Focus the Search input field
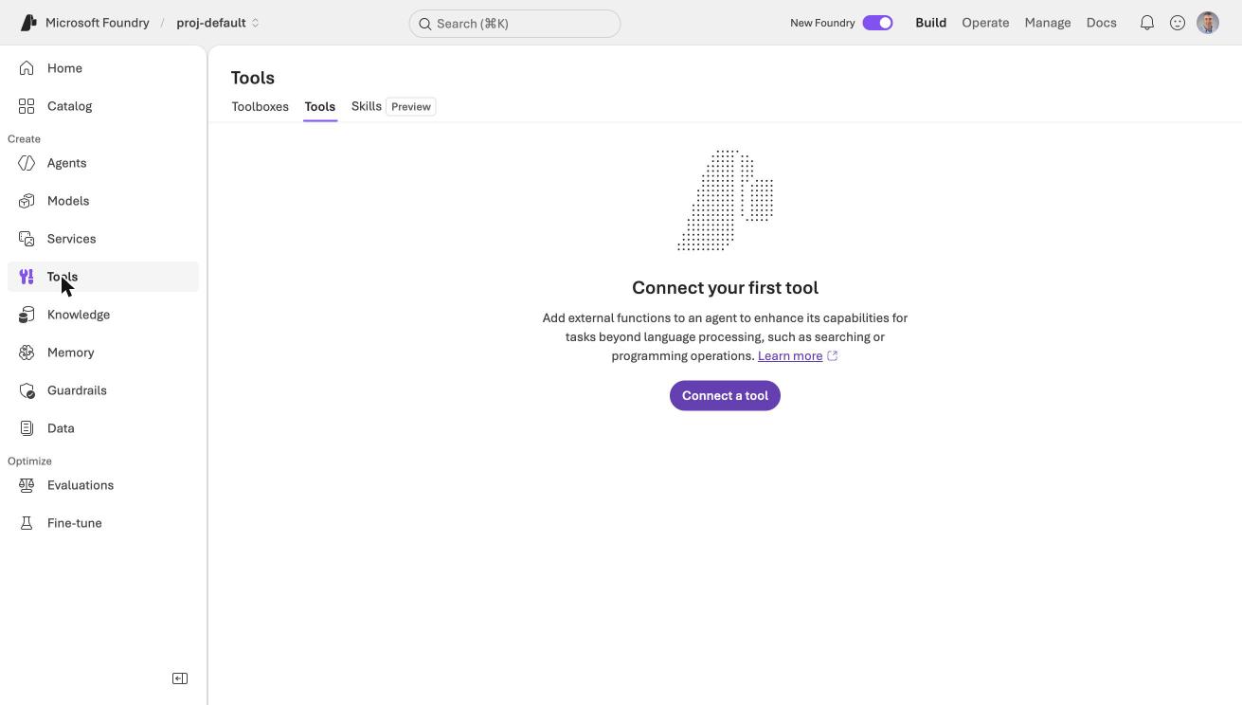The width and height of the screenshot is (1242, 705). [514, 24]
